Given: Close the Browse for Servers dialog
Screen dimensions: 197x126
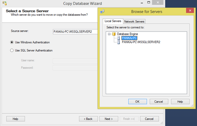Looking at the screenshot, I should (x=190, y=10).
